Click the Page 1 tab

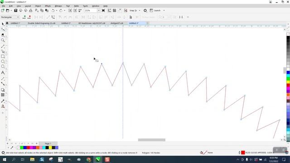click(x=48, y=144)
